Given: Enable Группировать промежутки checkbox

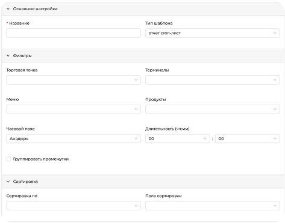Looking at the screenshot, I should (x=8, y=159).
